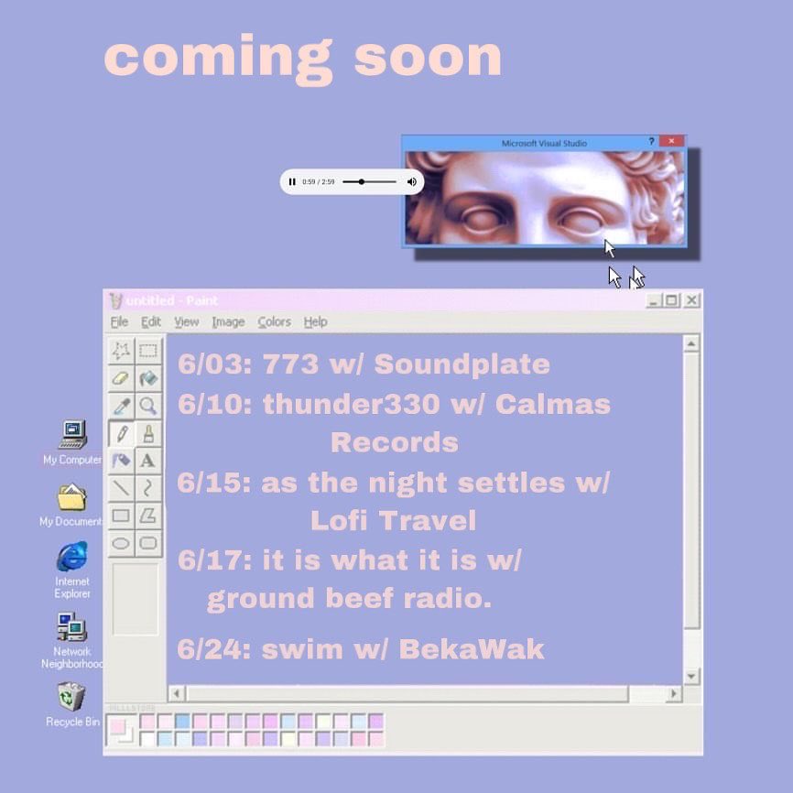Open the Edit menu in Paint

[151, 322]
